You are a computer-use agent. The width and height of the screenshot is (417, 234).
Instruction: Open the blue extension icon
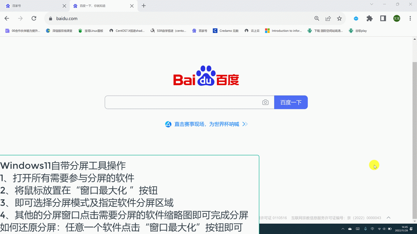[x=356, y=19]
